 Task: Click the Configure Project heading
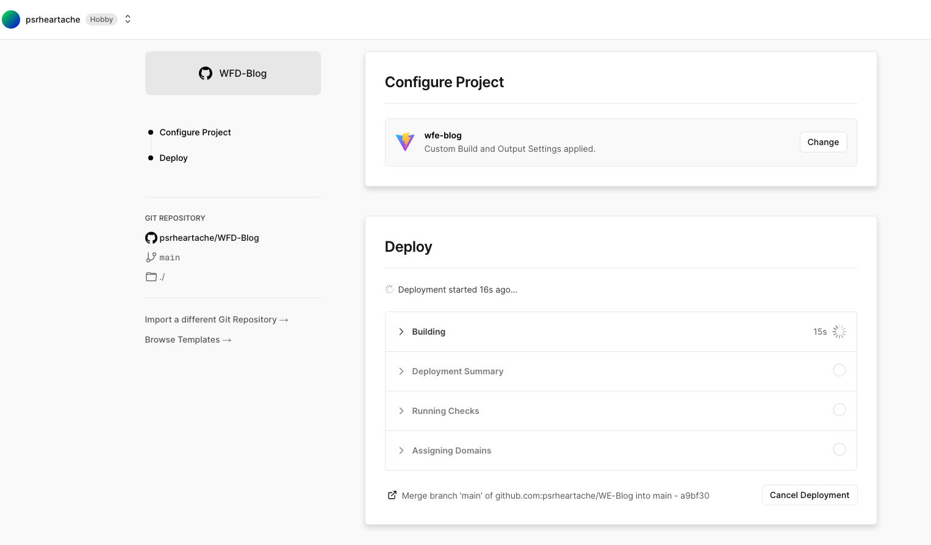coord(444,82)
